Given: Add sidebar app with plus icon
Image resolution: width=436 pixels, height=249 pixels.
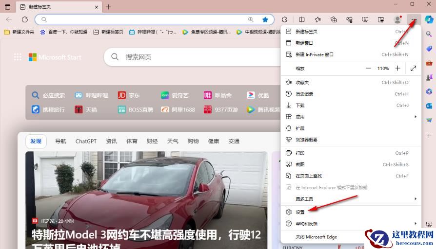Looking at the screenshot, I should [429, 136].
